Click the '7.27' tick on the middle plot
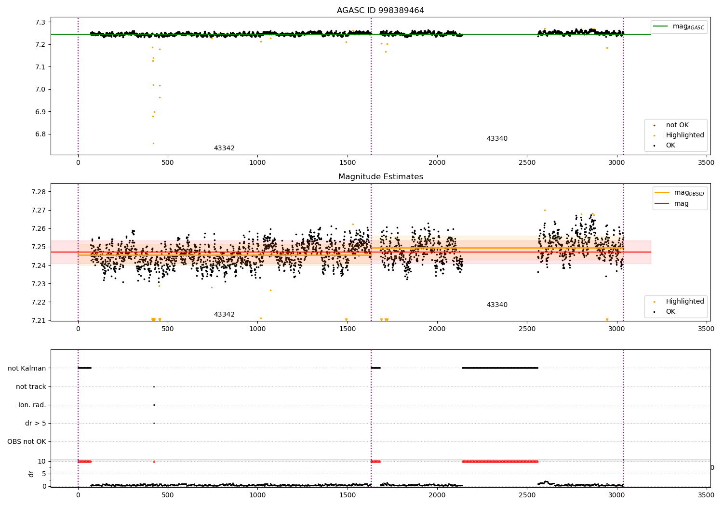Viewport: 723px width, 506px height. 39,211
